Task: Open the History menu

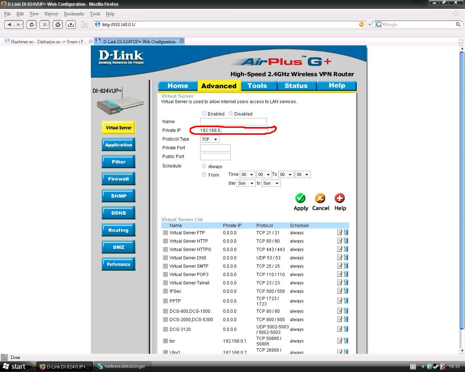Action: click(51, 14)
